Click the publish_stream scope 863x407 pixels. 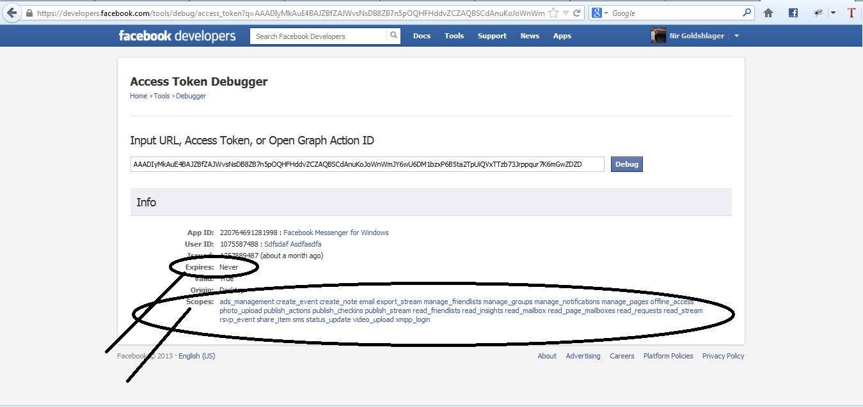coord(388,311)
